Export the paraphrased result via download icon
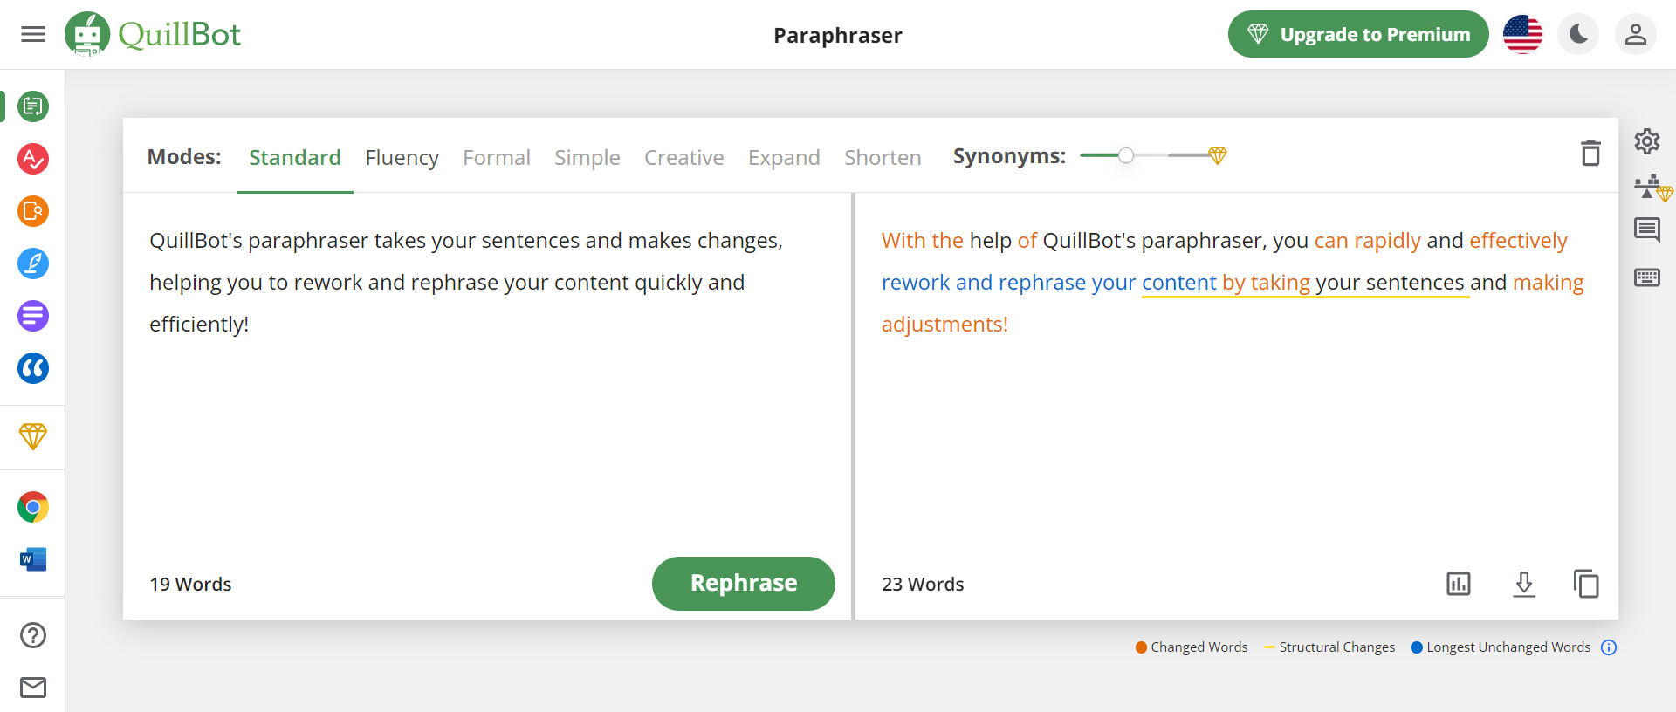This screenshot has height=712, width=1676. point(1524,583)
